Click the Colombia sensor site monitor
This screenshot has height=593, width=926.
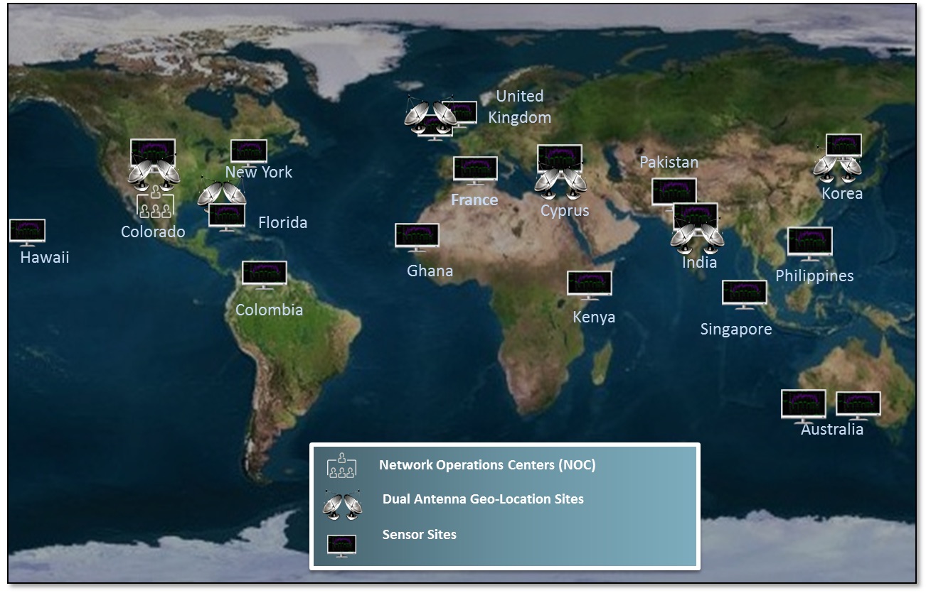pos(265,274)
